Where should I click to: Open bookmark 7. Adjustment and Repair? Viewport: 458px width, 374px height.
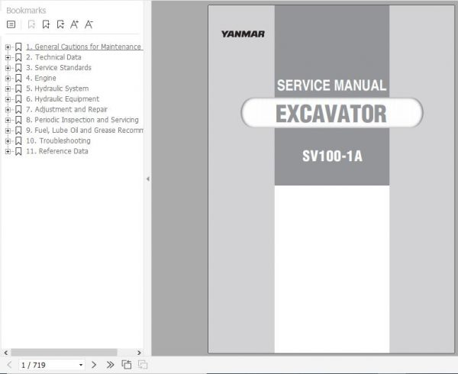click(66, 109)
